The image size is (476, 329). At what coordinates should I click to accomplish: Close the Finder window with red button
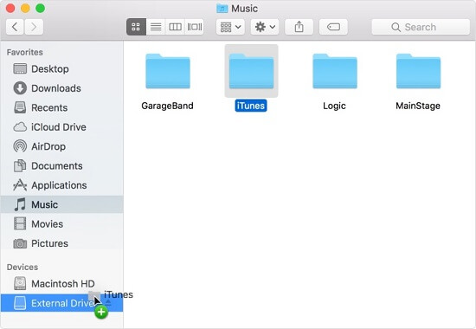pyautogui.click(x=10, y=8)
